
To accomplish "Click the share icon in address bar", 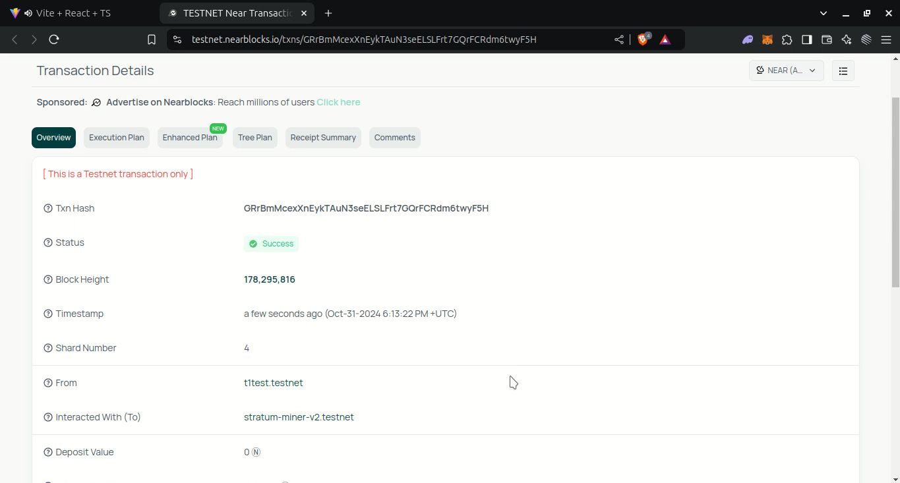I will (618, 40).
